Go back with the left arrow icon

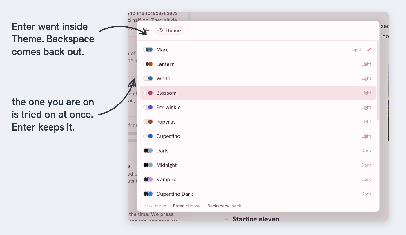click(x=147, y=30)
